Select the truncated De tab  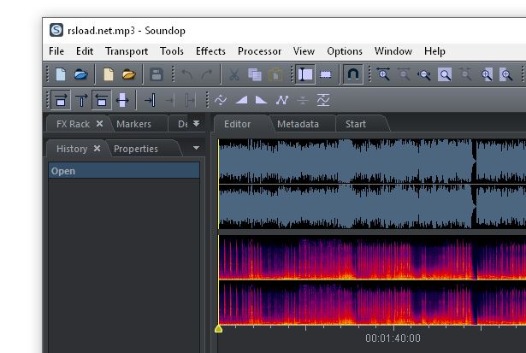[x=182, y=124]
